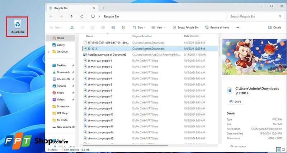This screenshot has height=153, width=287.
Task: Click the Rename icon in toolbar
Action: pyautogui.click(x=103, y=27)
